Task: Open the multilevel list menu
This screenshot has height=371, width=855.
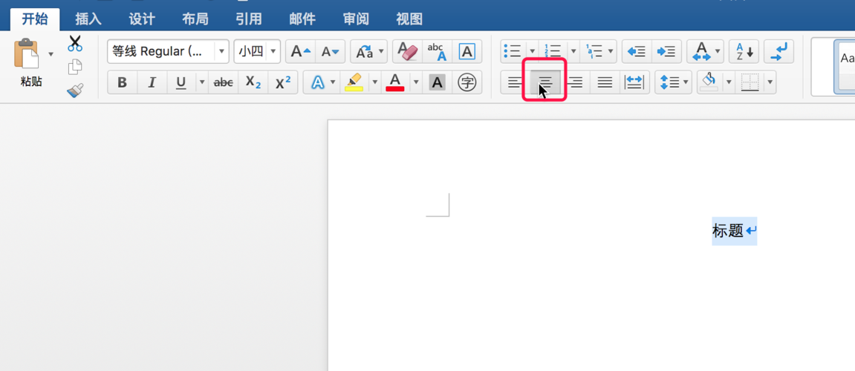Action: click(598, 52)
